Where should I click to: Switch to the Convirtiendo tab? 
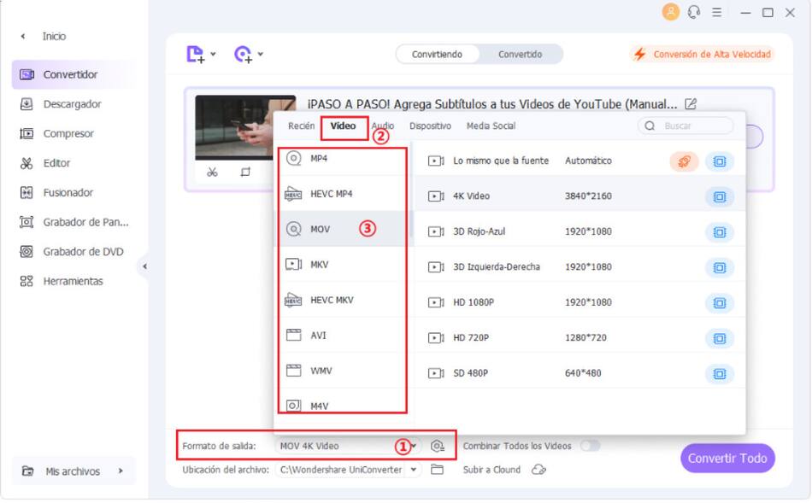coord(437,55)
